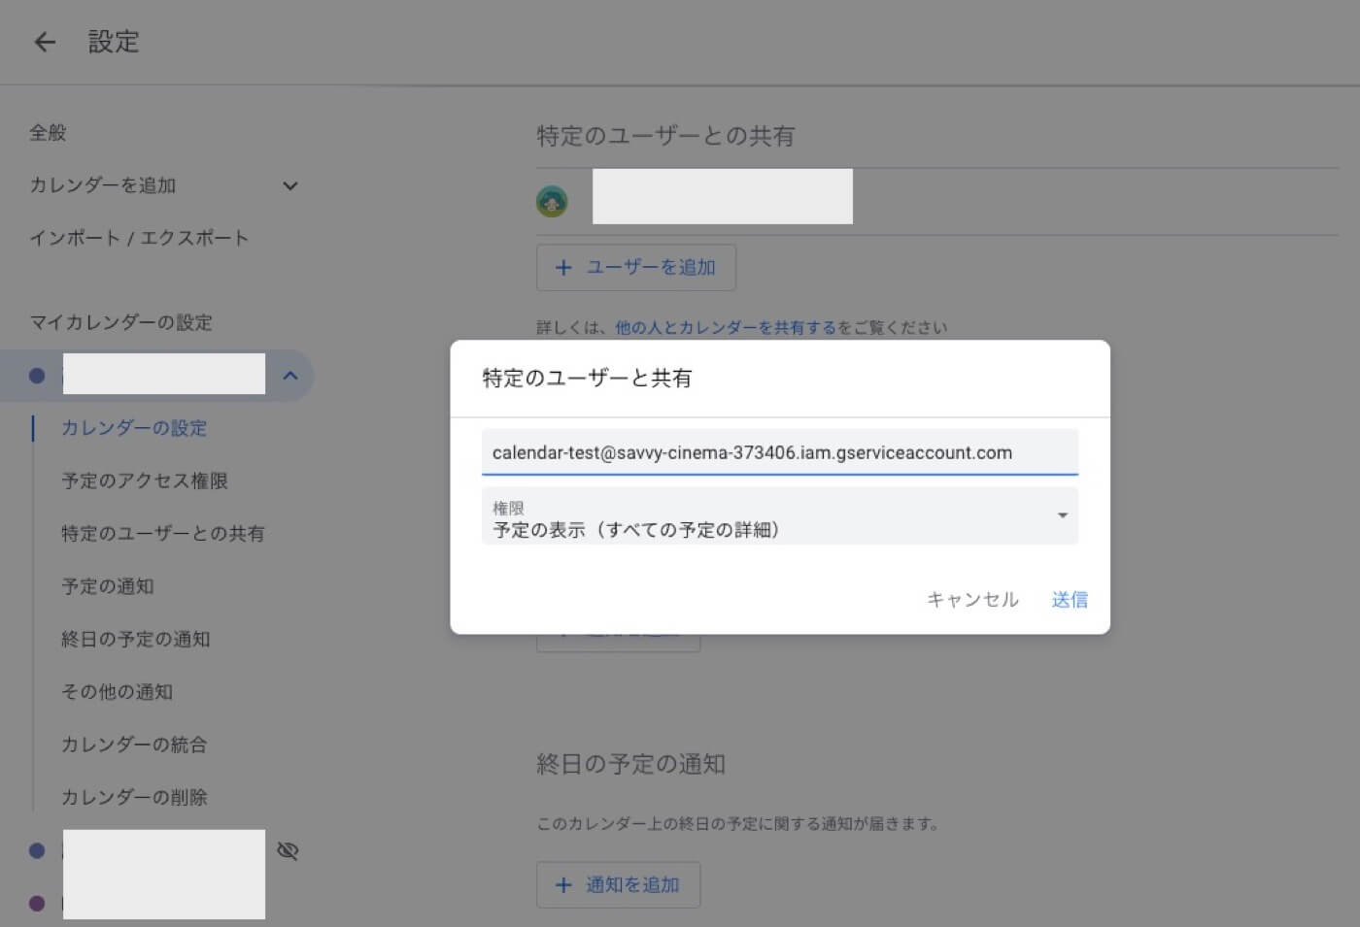
Task: Click キャンセル to dismiss the dialog
Action: (971, 599)
